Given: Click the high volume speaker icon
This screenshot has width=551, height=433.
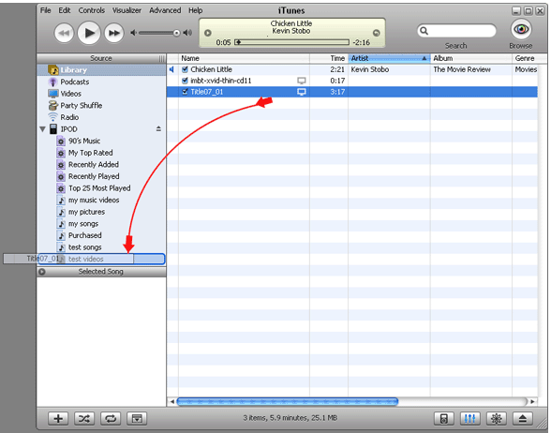Looking at the screenshot, I should pos(188,33).
